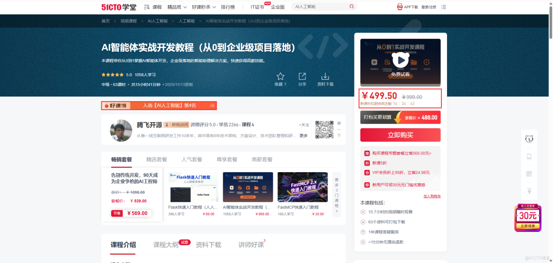Switch to the 课程大纲 tab

tap(166, 245)
